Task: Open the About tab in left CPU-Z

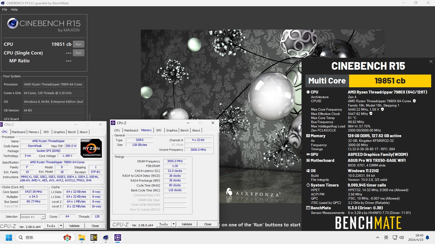Action: click(83, 132)
